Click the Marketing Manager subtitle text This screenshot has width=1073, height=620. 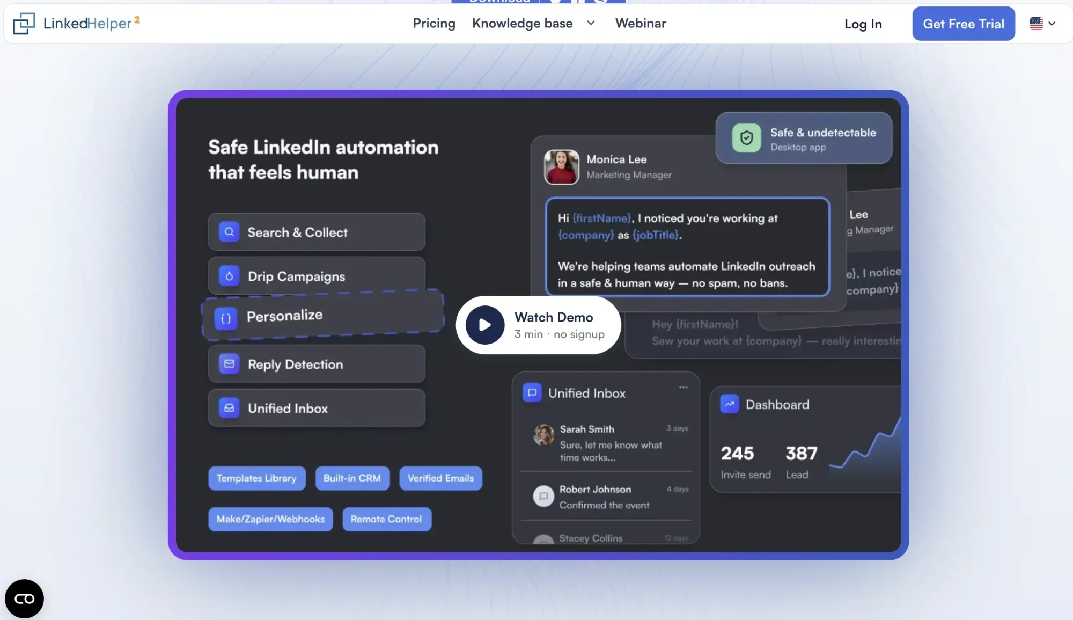tap(629, 175)
